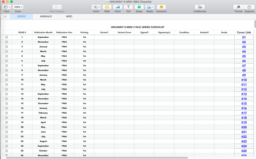The image size is (256, 159).
Task: Check the box for issue 2
Action: (x=7, y=42)
